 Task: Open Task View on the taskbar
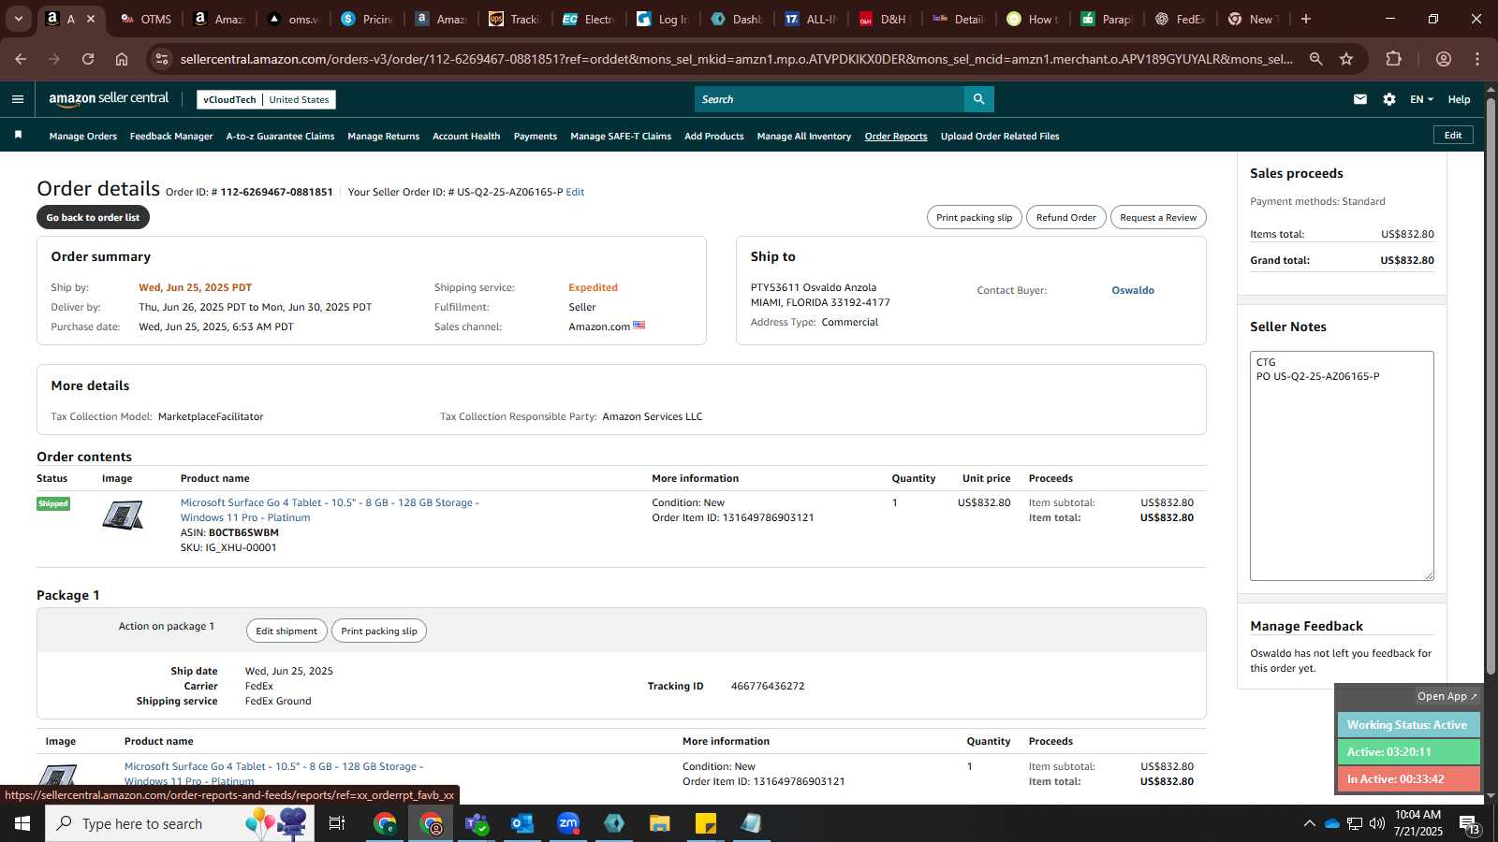pos(337,823)
